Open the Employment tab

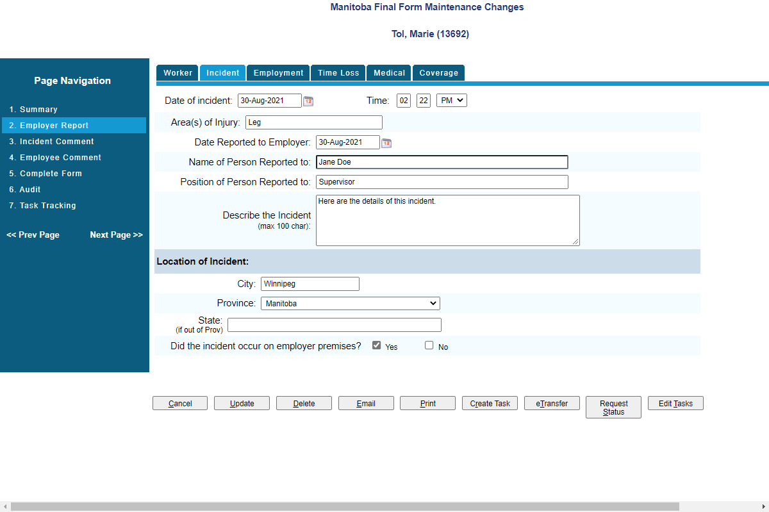pos(278,73)
